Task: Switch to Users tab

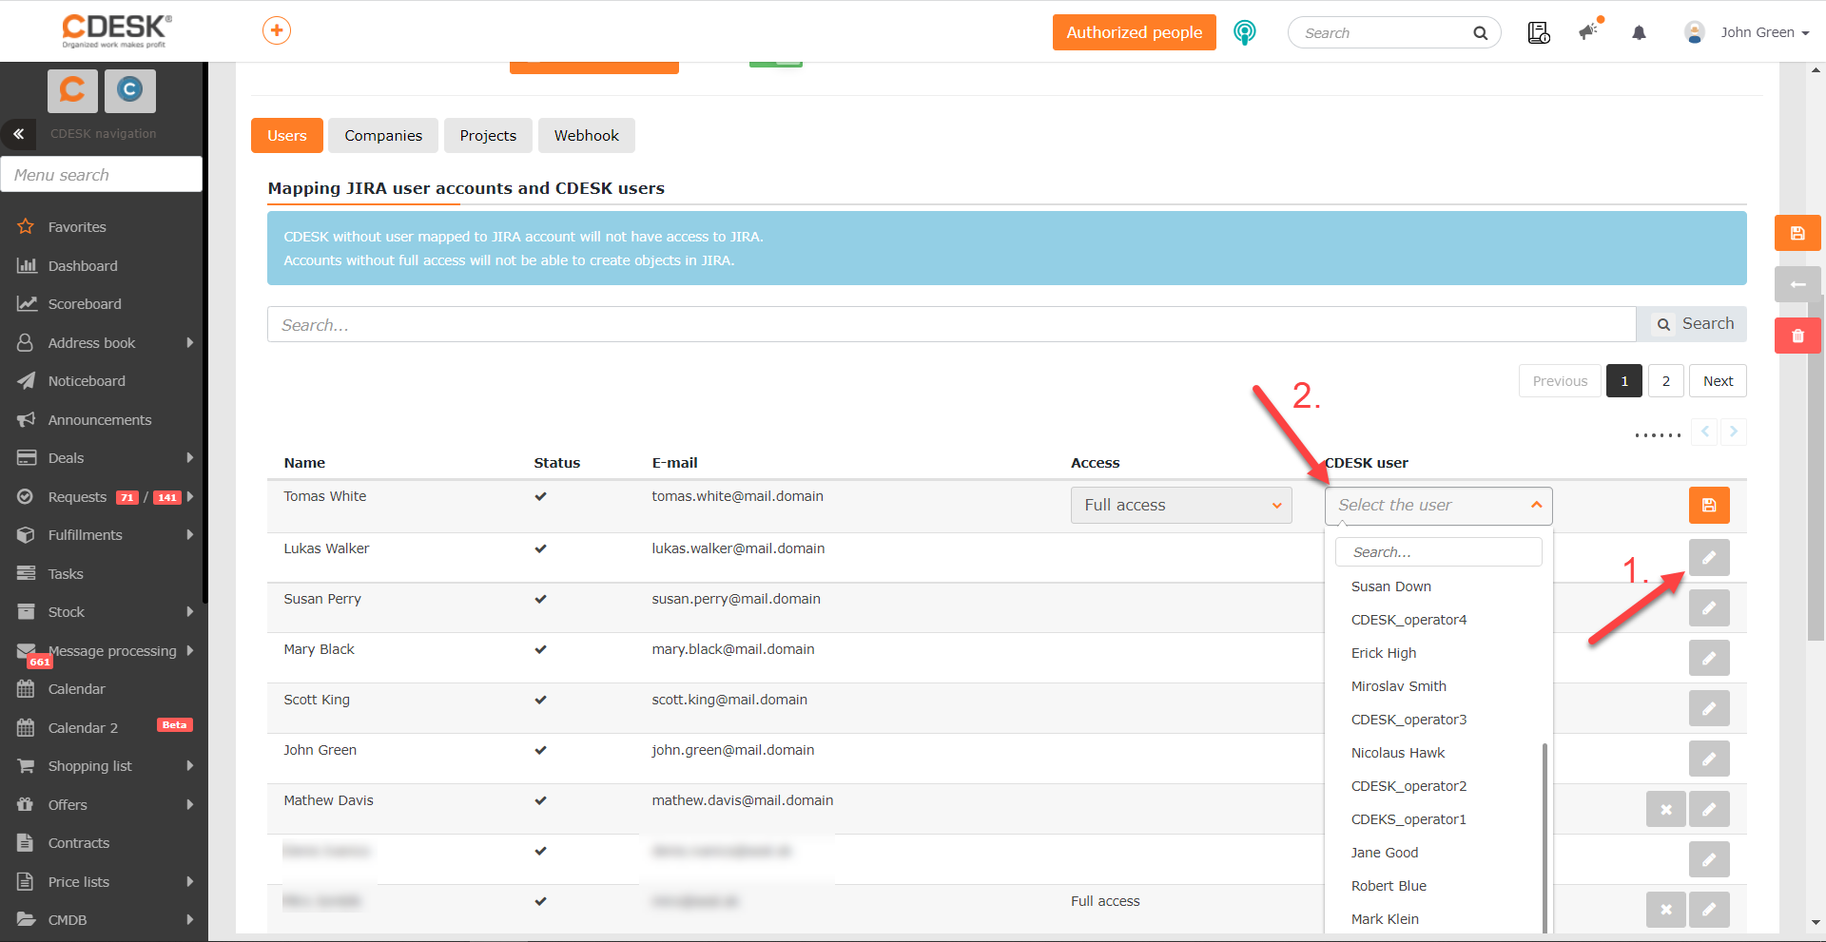Action: pyautogui.click(x=287, y=136)
